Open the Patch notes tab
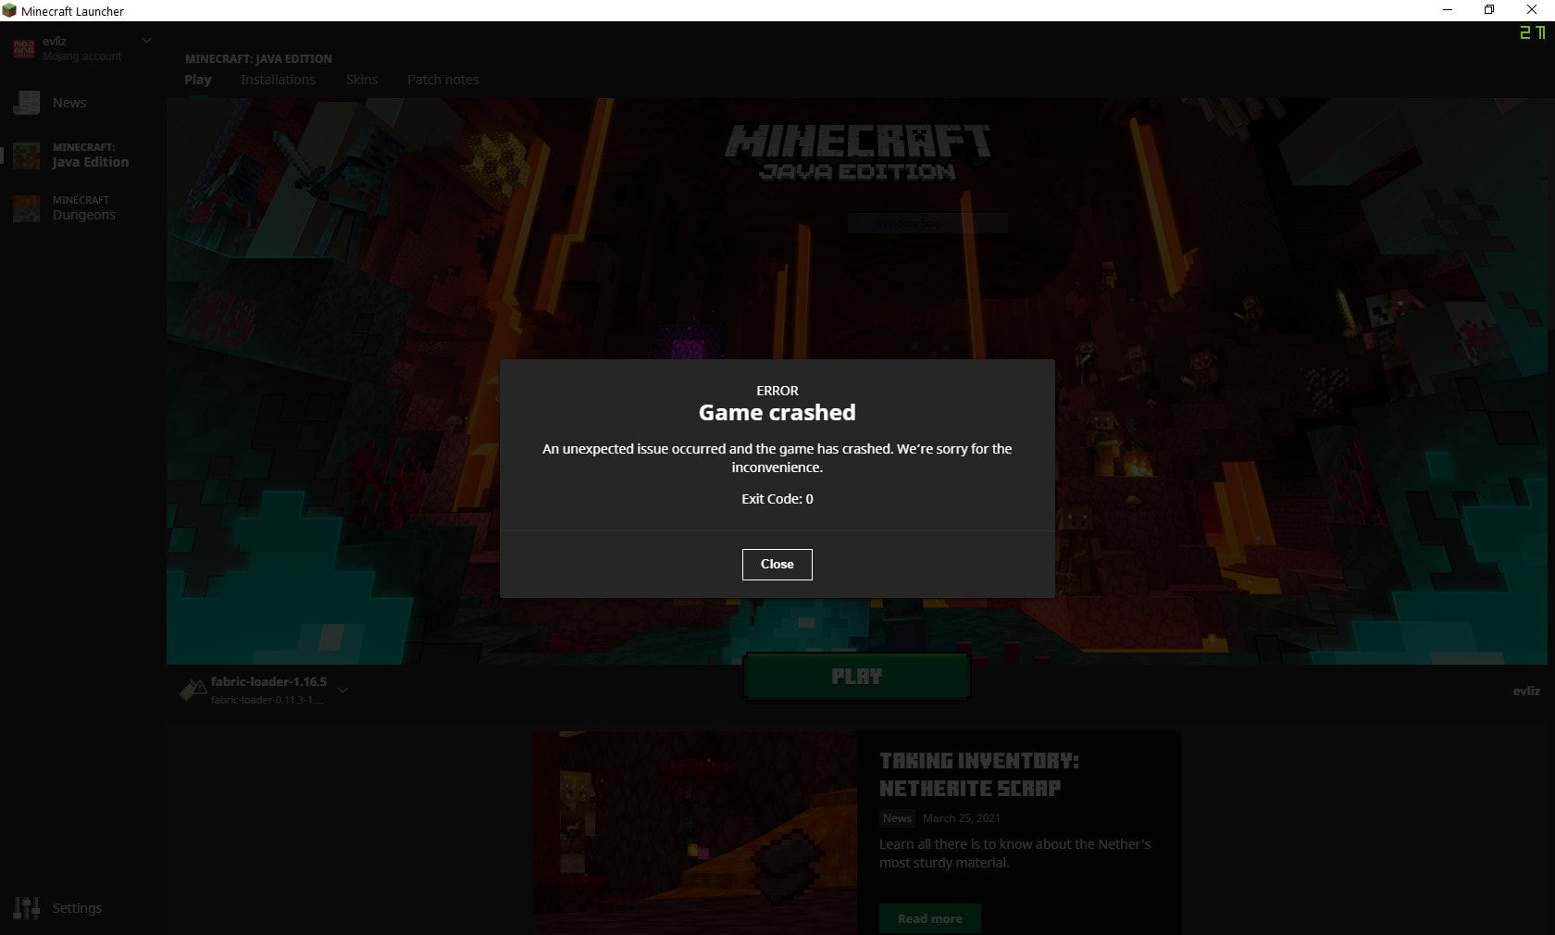This screenshot has height=935, width=1555. 443,80
